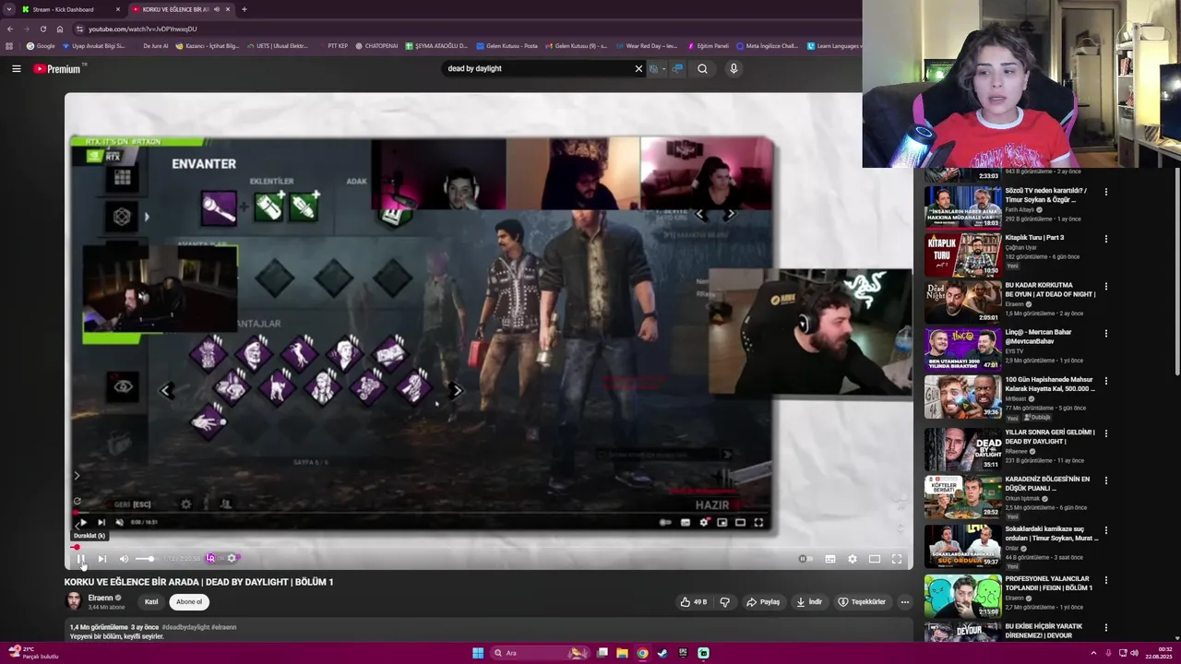Image resolution: width=1181 pixels, height=664 pixels.
Task: Click the Katıl join button
Action: (x=151, y=602)
